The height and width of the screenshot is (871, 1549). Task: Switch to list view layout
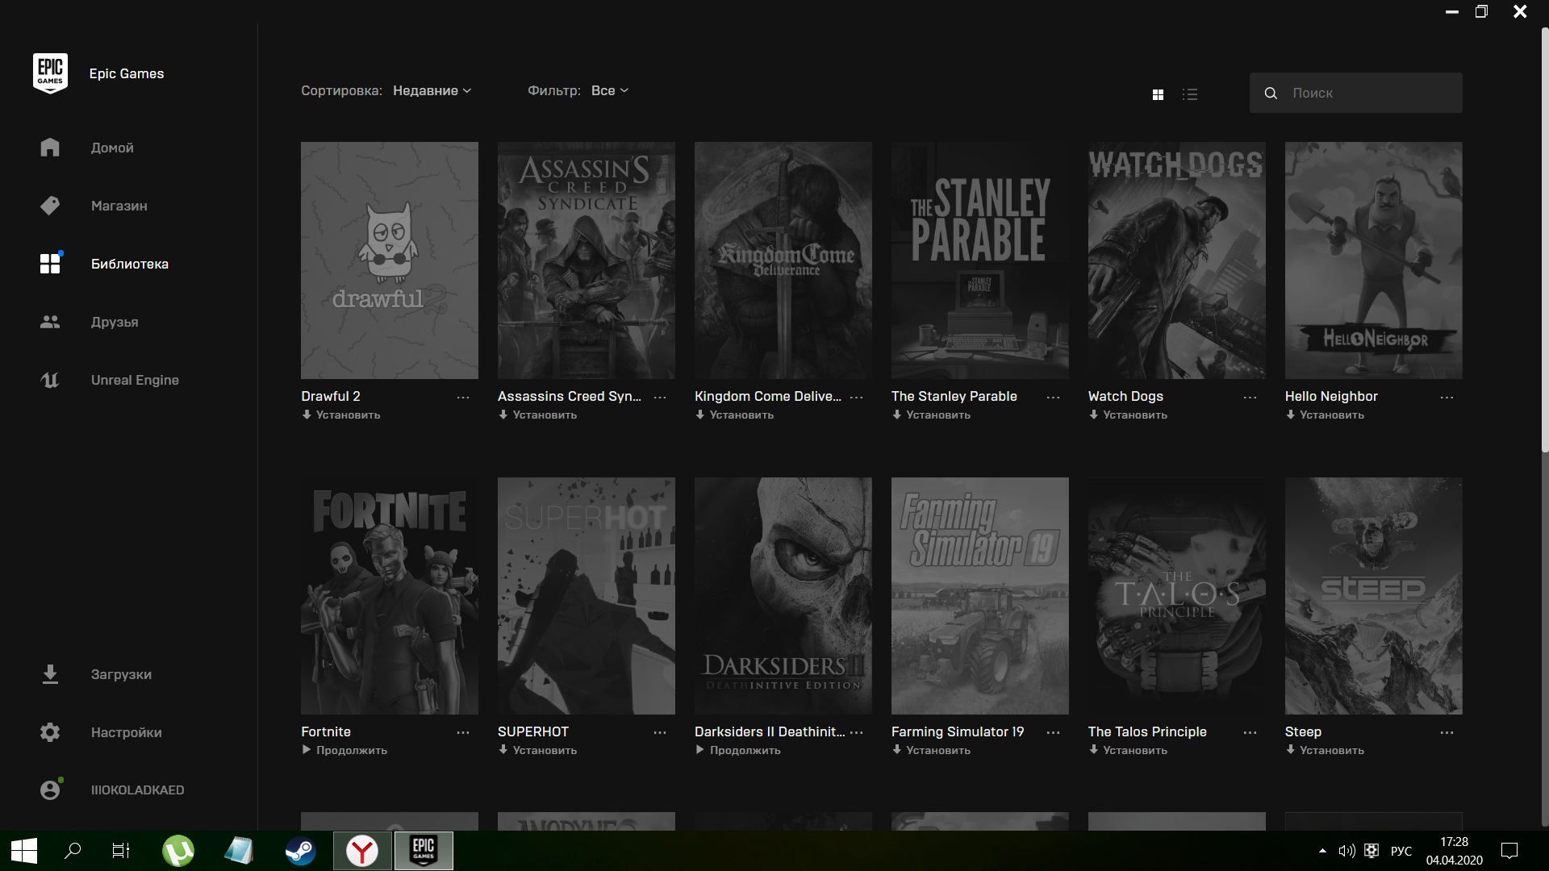point(1190,94)
